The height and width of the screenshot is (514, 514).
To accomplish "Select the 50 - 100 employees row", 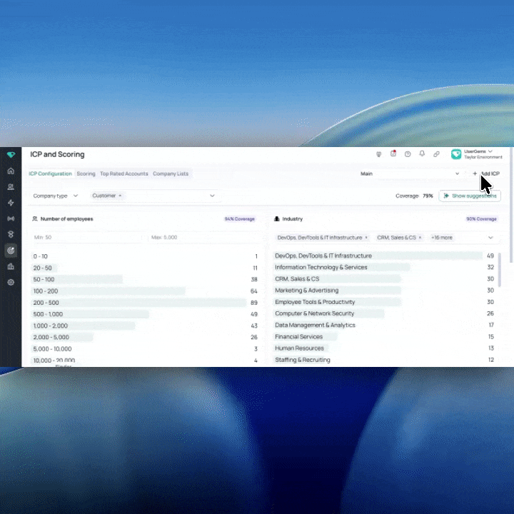I will 145,280.
